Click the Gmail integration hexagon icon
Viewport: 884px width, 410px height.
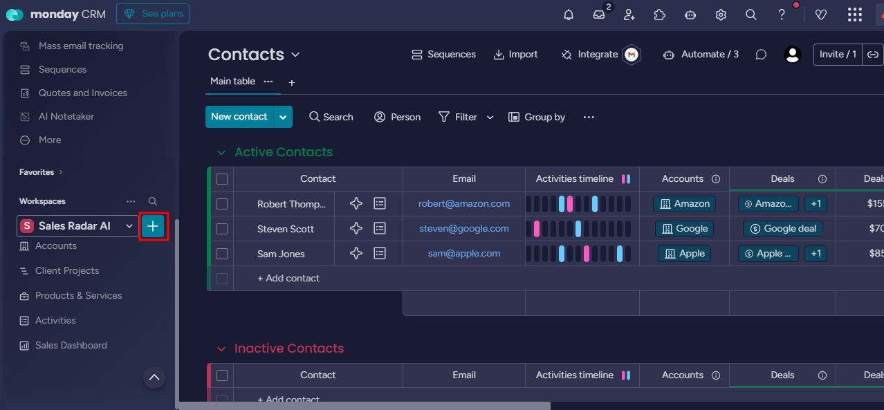(631, 55)
